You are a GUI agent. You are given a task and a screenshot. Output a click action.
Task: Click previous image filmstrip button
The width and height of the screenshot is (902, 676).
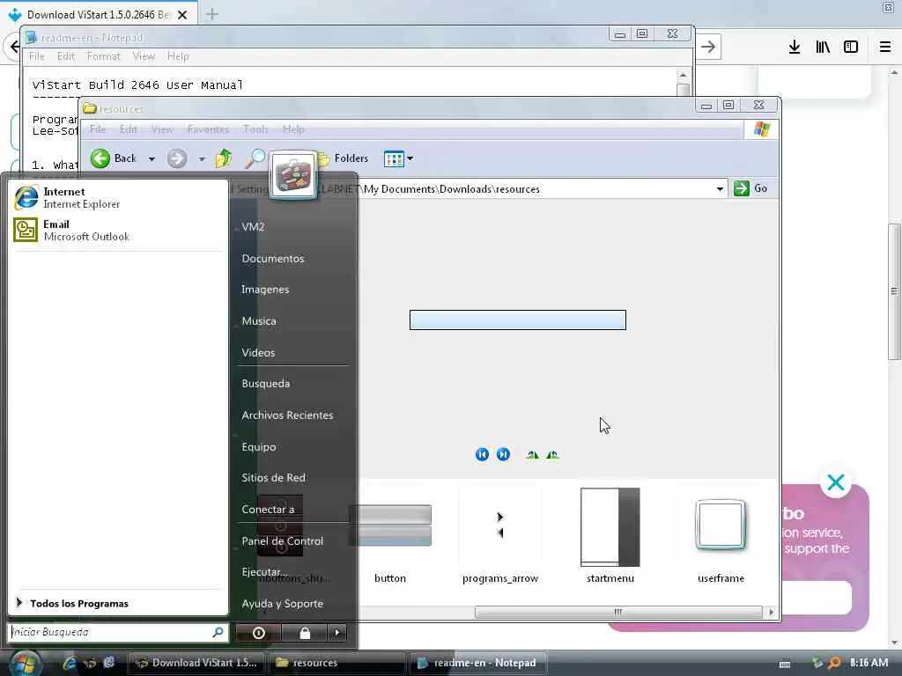tap(482, 455)
